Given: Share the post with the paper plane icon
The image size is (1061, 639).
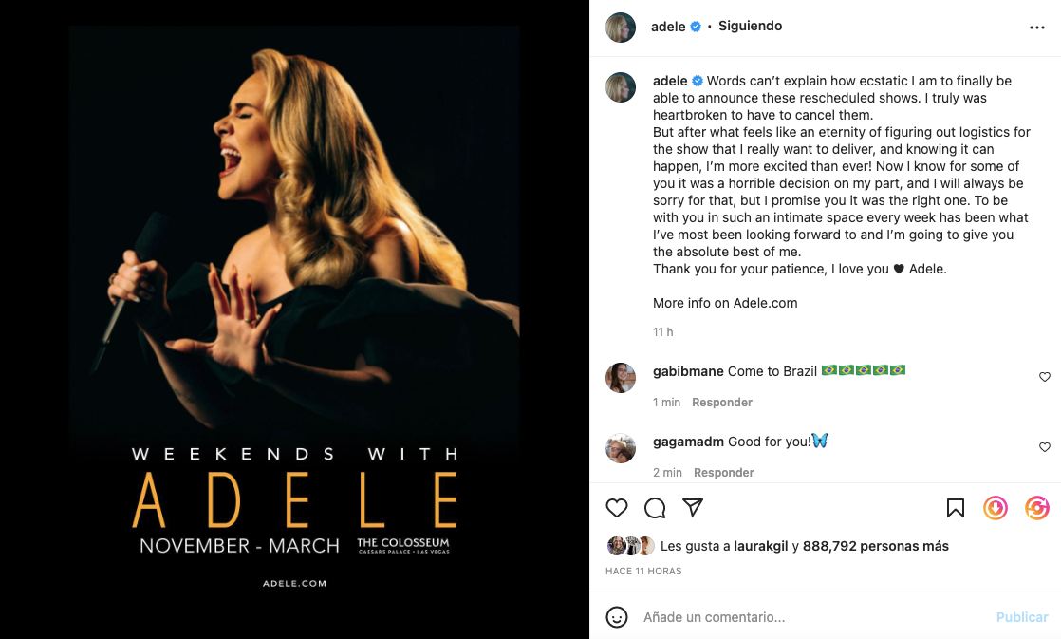Looking at the screenshot, I should [693, 508].
